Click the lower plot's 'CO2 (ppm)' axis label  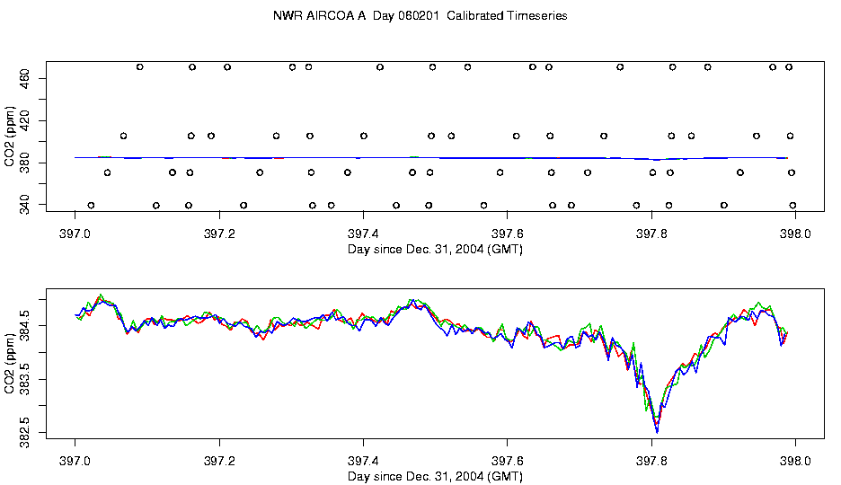9,364
